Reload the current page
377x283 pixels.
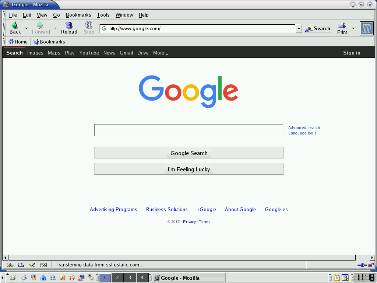(x=69, y=28)
